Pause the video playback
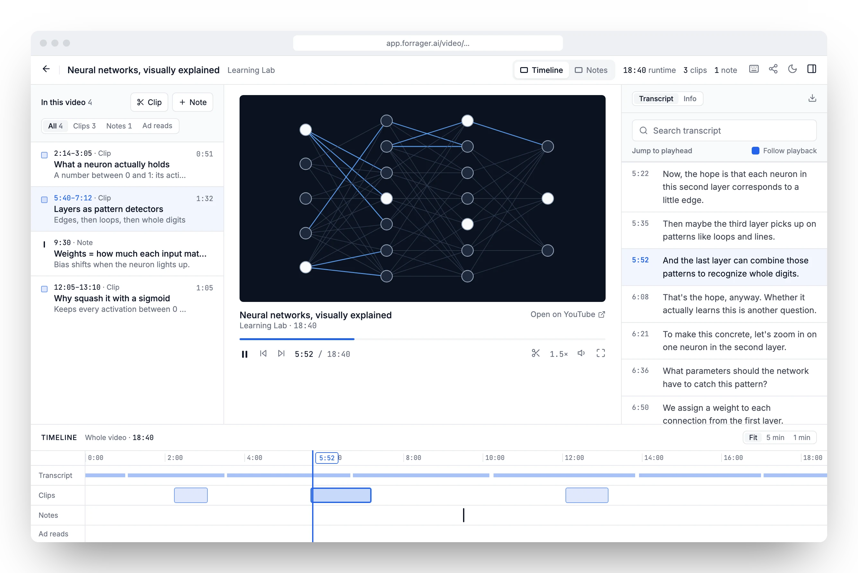Screen dimensions: 858x573 [x=244, y=354]
